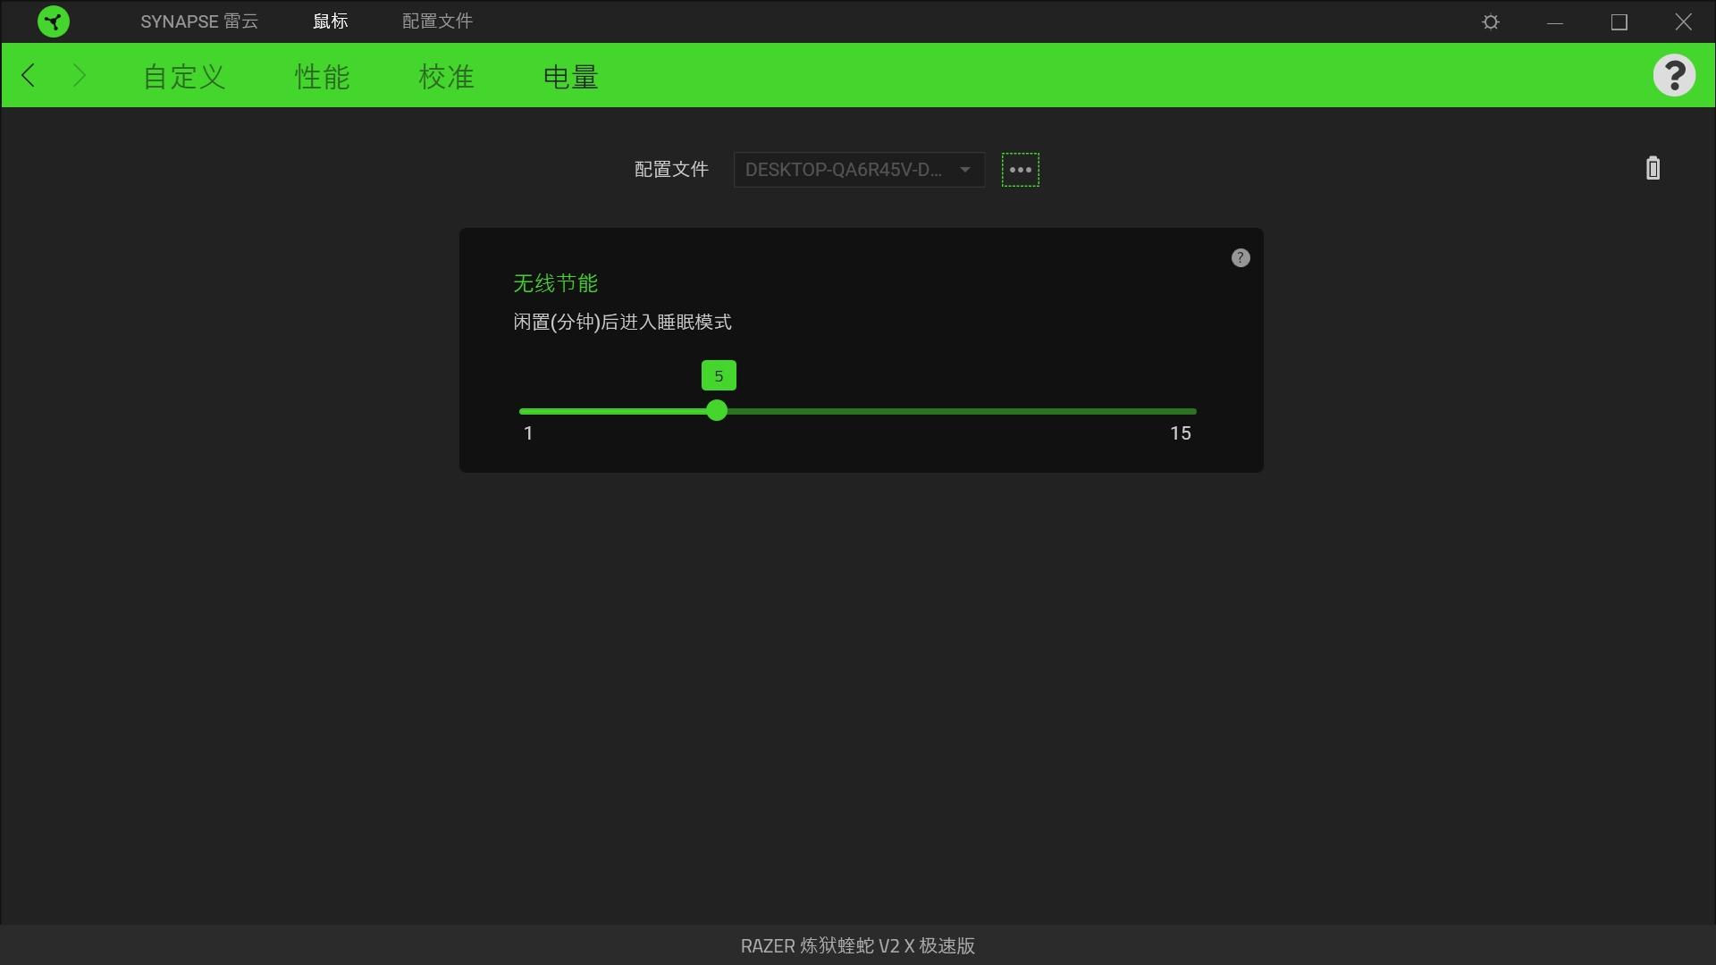
Task: Minimize the Synapse window
Action: point(1555,21)
